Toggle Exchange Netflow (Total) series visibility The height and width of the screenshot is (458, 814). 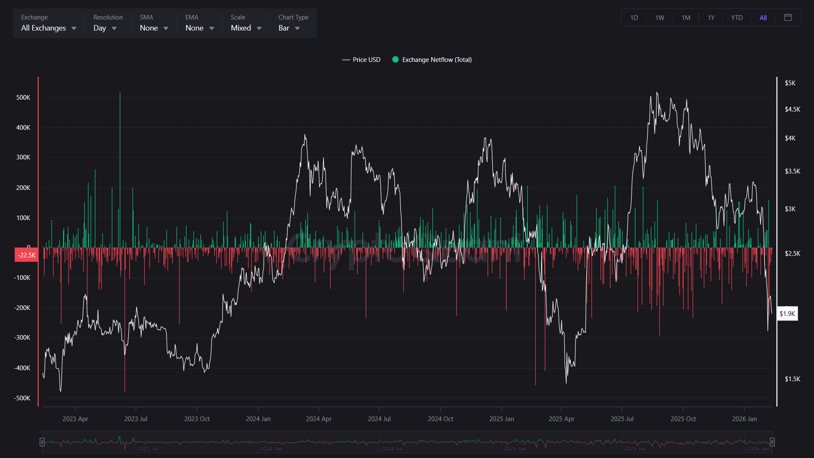[x=437, y=60]
